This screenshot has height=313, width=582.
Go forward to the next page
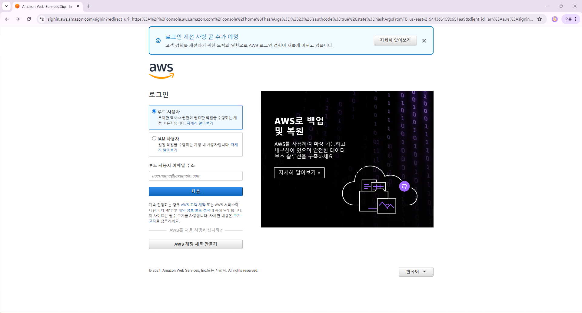point(18,19)
